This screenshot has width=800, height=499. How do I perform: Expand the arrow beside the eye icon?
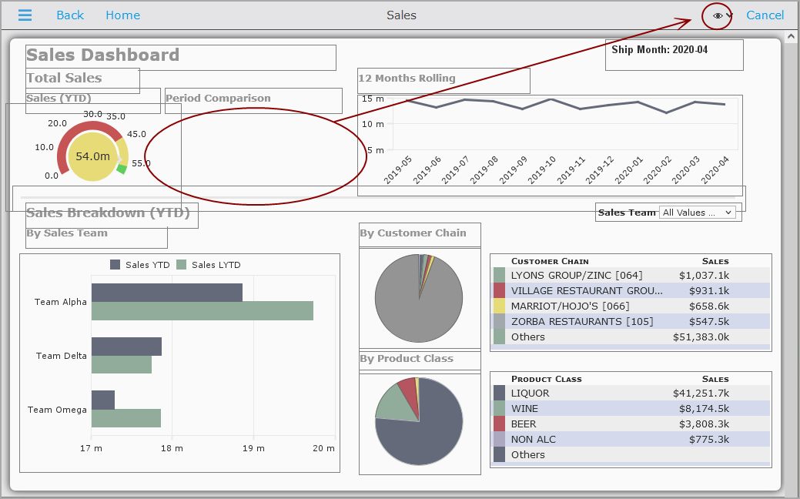tap(730, 15)
